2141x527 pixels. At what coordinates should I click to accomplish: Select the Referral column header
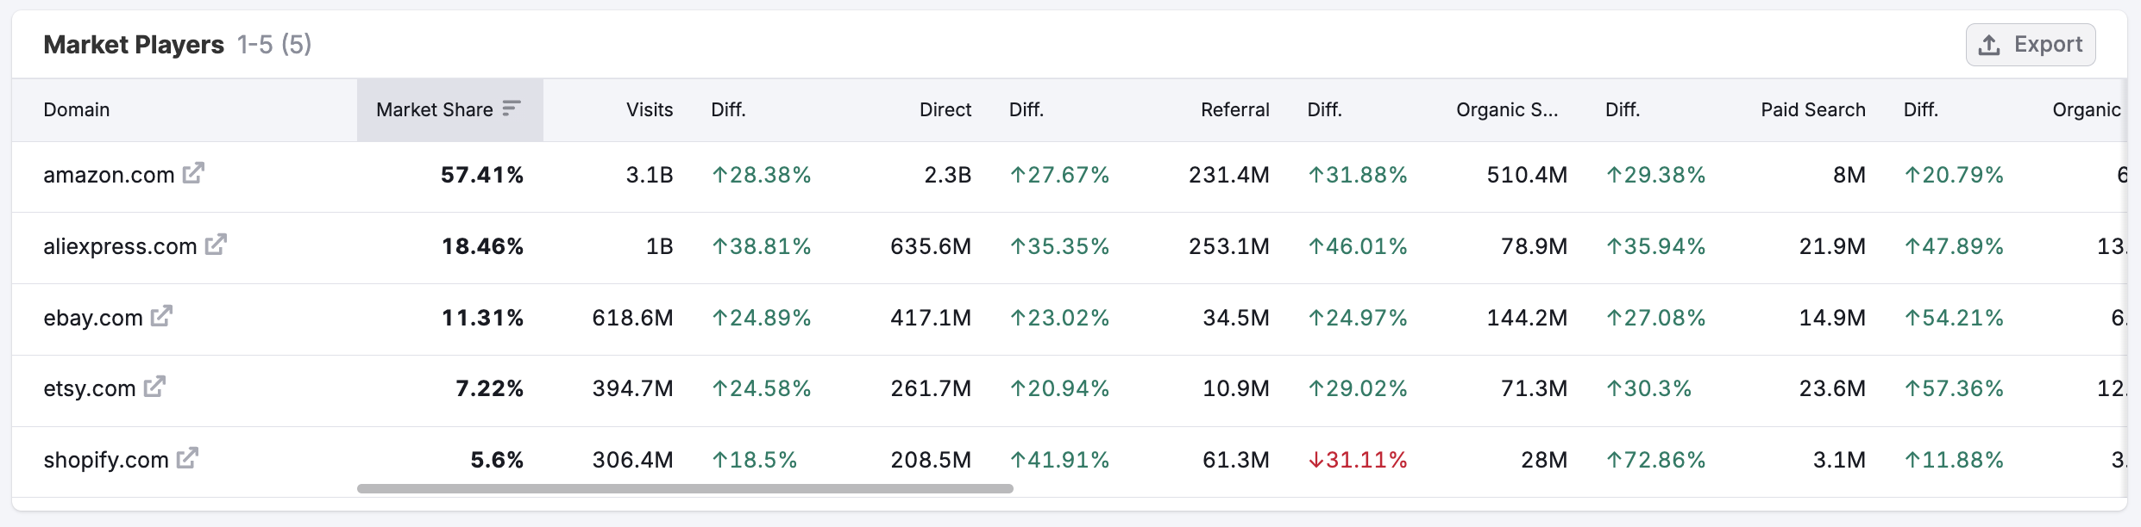[1234, 109]
